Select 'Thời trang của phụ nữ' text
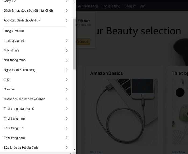 pyautogui.click(x=19, y=109)
